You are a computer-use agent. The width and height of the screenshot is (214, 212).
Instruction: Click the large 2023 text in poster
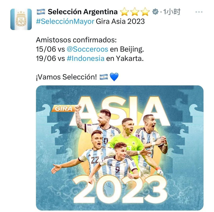[120, 190]
